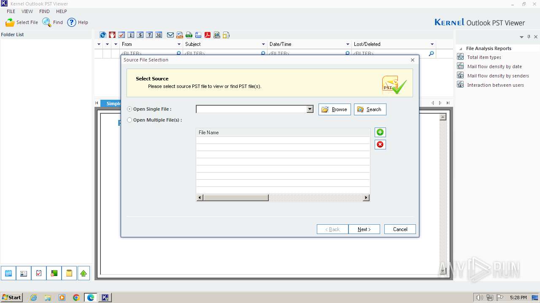Click the yellow document copy icon

[x=226, y=35]
